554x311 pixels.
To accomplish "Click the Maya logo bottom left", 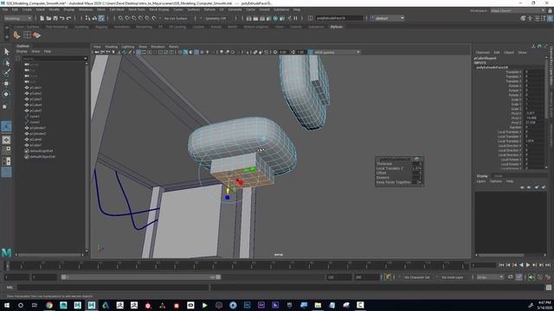I will click(x=6, y=252).
